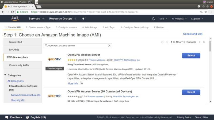The height and width of the screenshot is (120, 214).
Task: Switch to 5. Add Tags step
Action: coord(109,27)
